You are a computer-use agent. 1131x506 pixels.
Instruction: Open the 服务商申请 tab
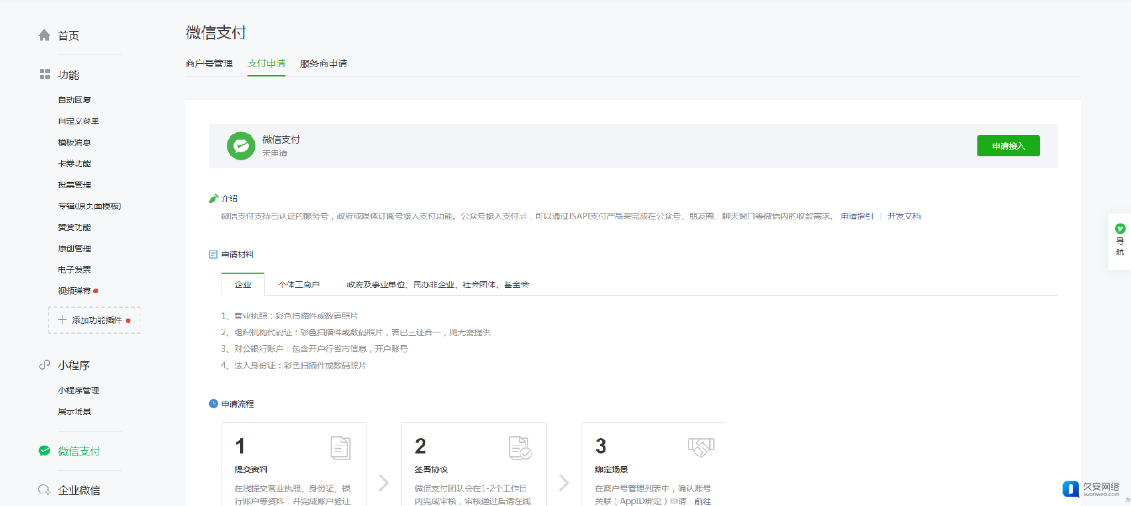coord(323,64)
